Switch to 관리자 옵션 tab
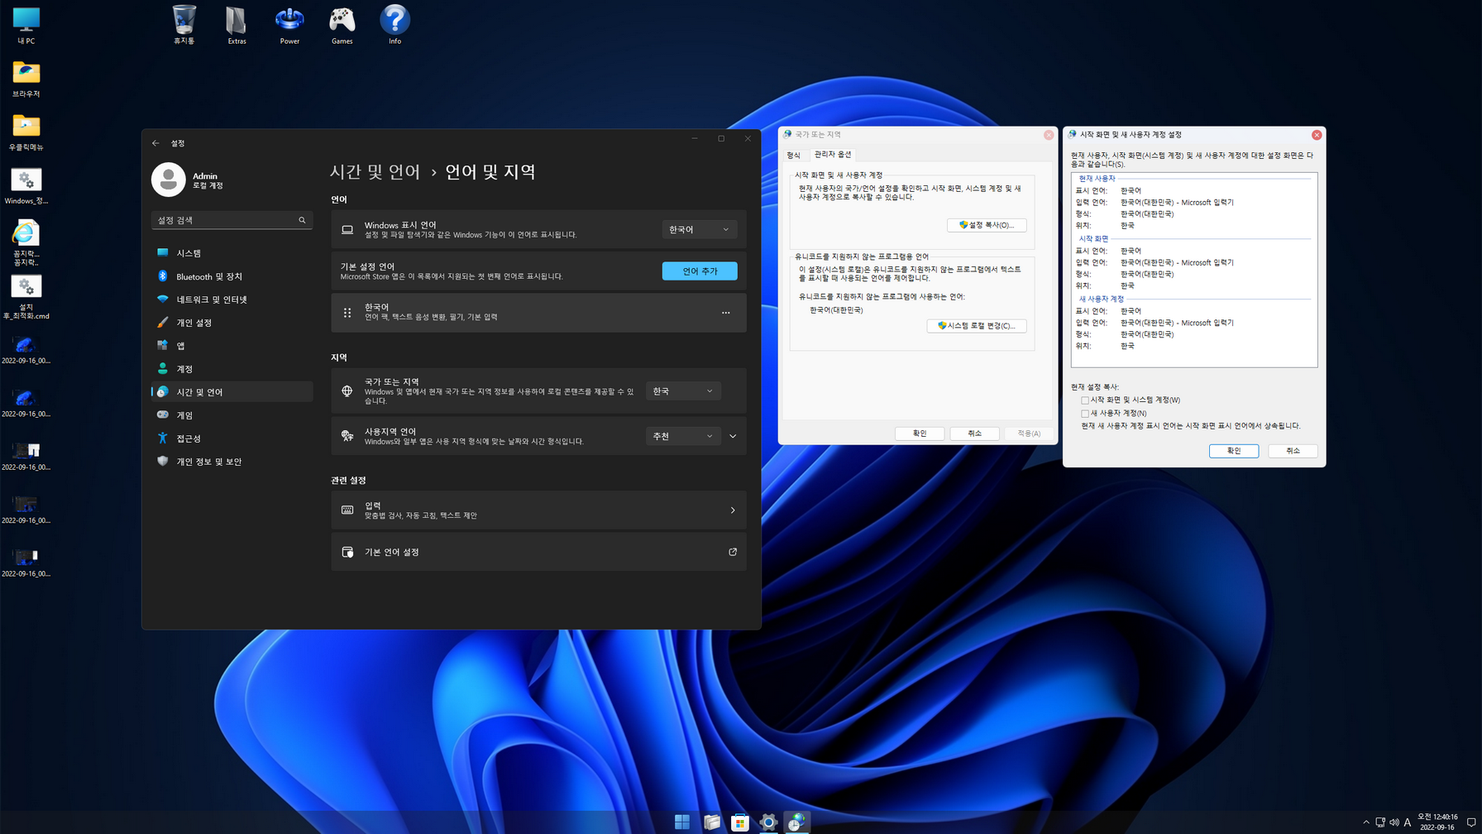Viewport: 1482px width, 834px height. [833, 155]
